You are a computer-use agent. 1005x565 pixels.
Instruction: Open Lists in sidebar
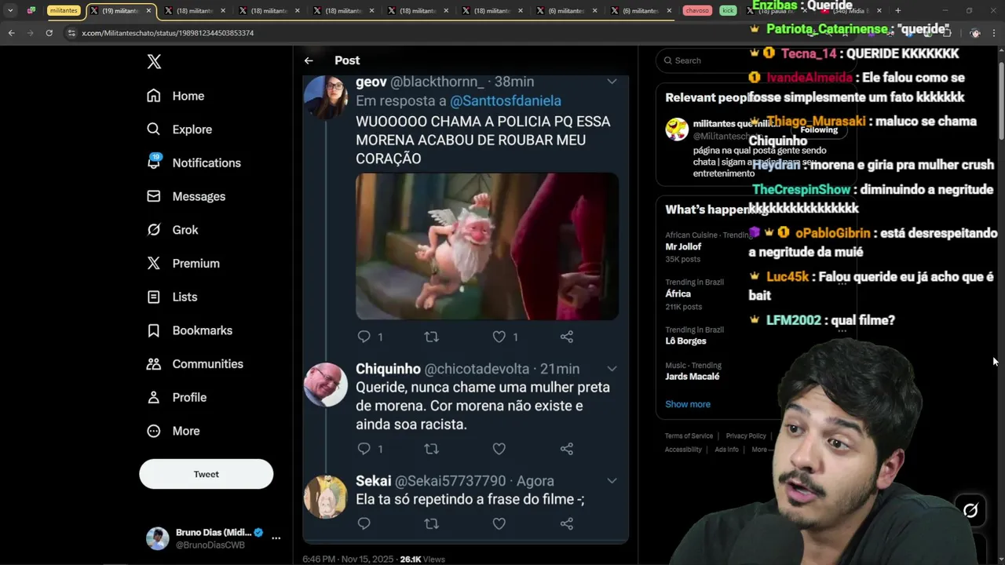coord(171,297)
